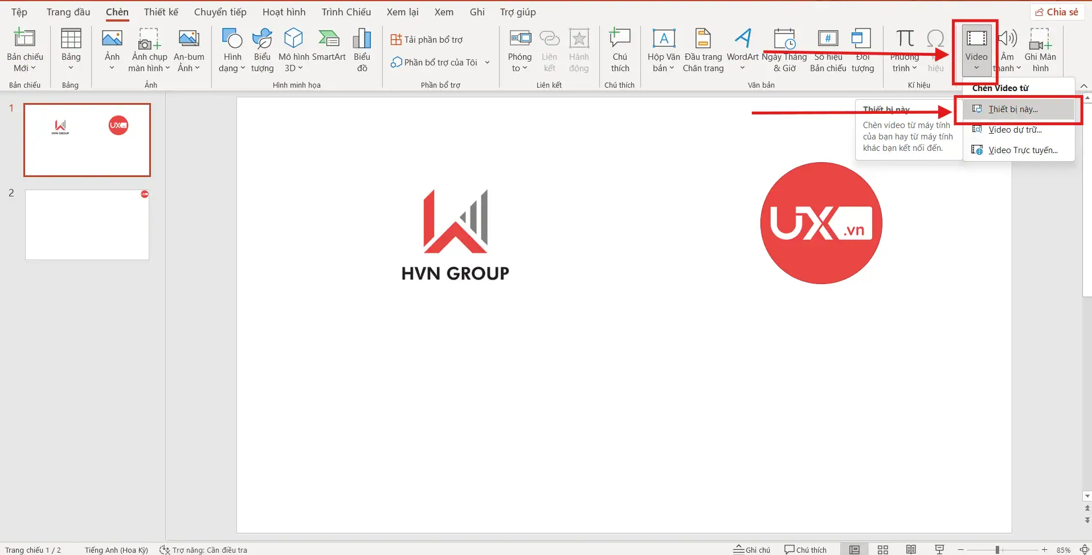This screenshot has height=555, width=1092.
Task: Click the Chú thích comment icon in ribbon
Action: tap(620, 50)
